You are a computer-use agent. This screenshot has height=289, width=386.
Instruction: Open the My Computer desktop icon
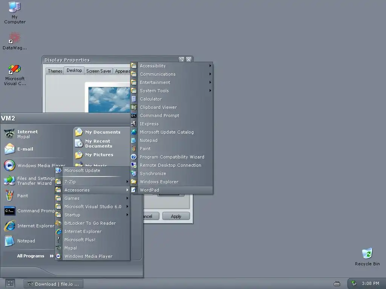tap(15, 7)
